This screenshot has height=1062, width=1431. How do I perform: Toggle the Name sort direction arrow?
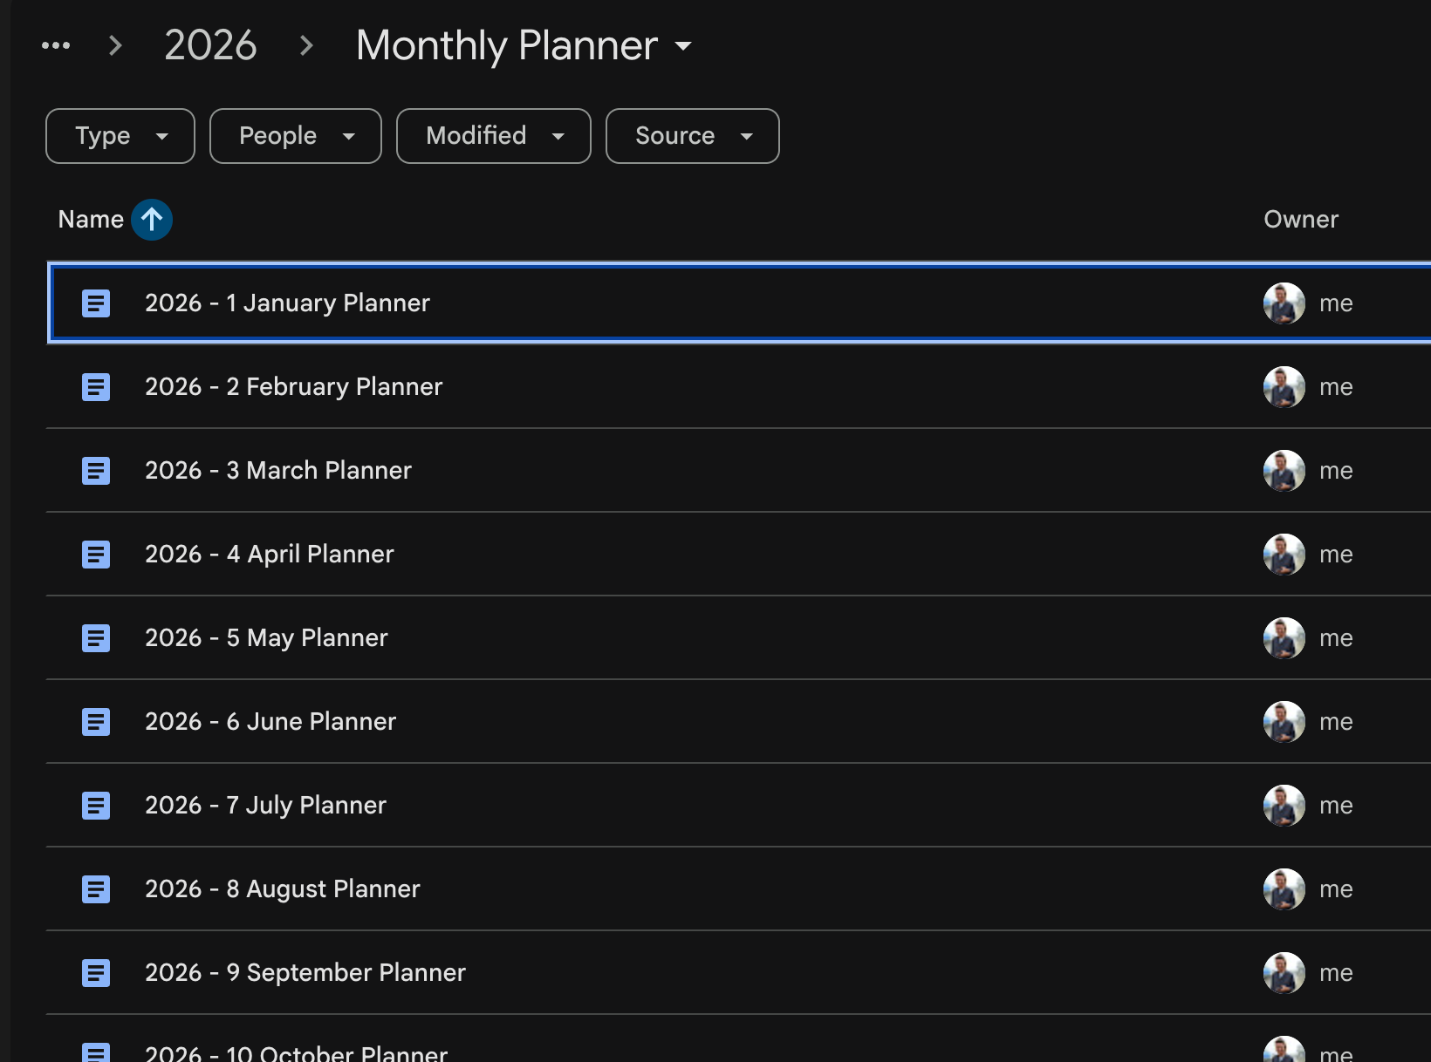(152, 220)
